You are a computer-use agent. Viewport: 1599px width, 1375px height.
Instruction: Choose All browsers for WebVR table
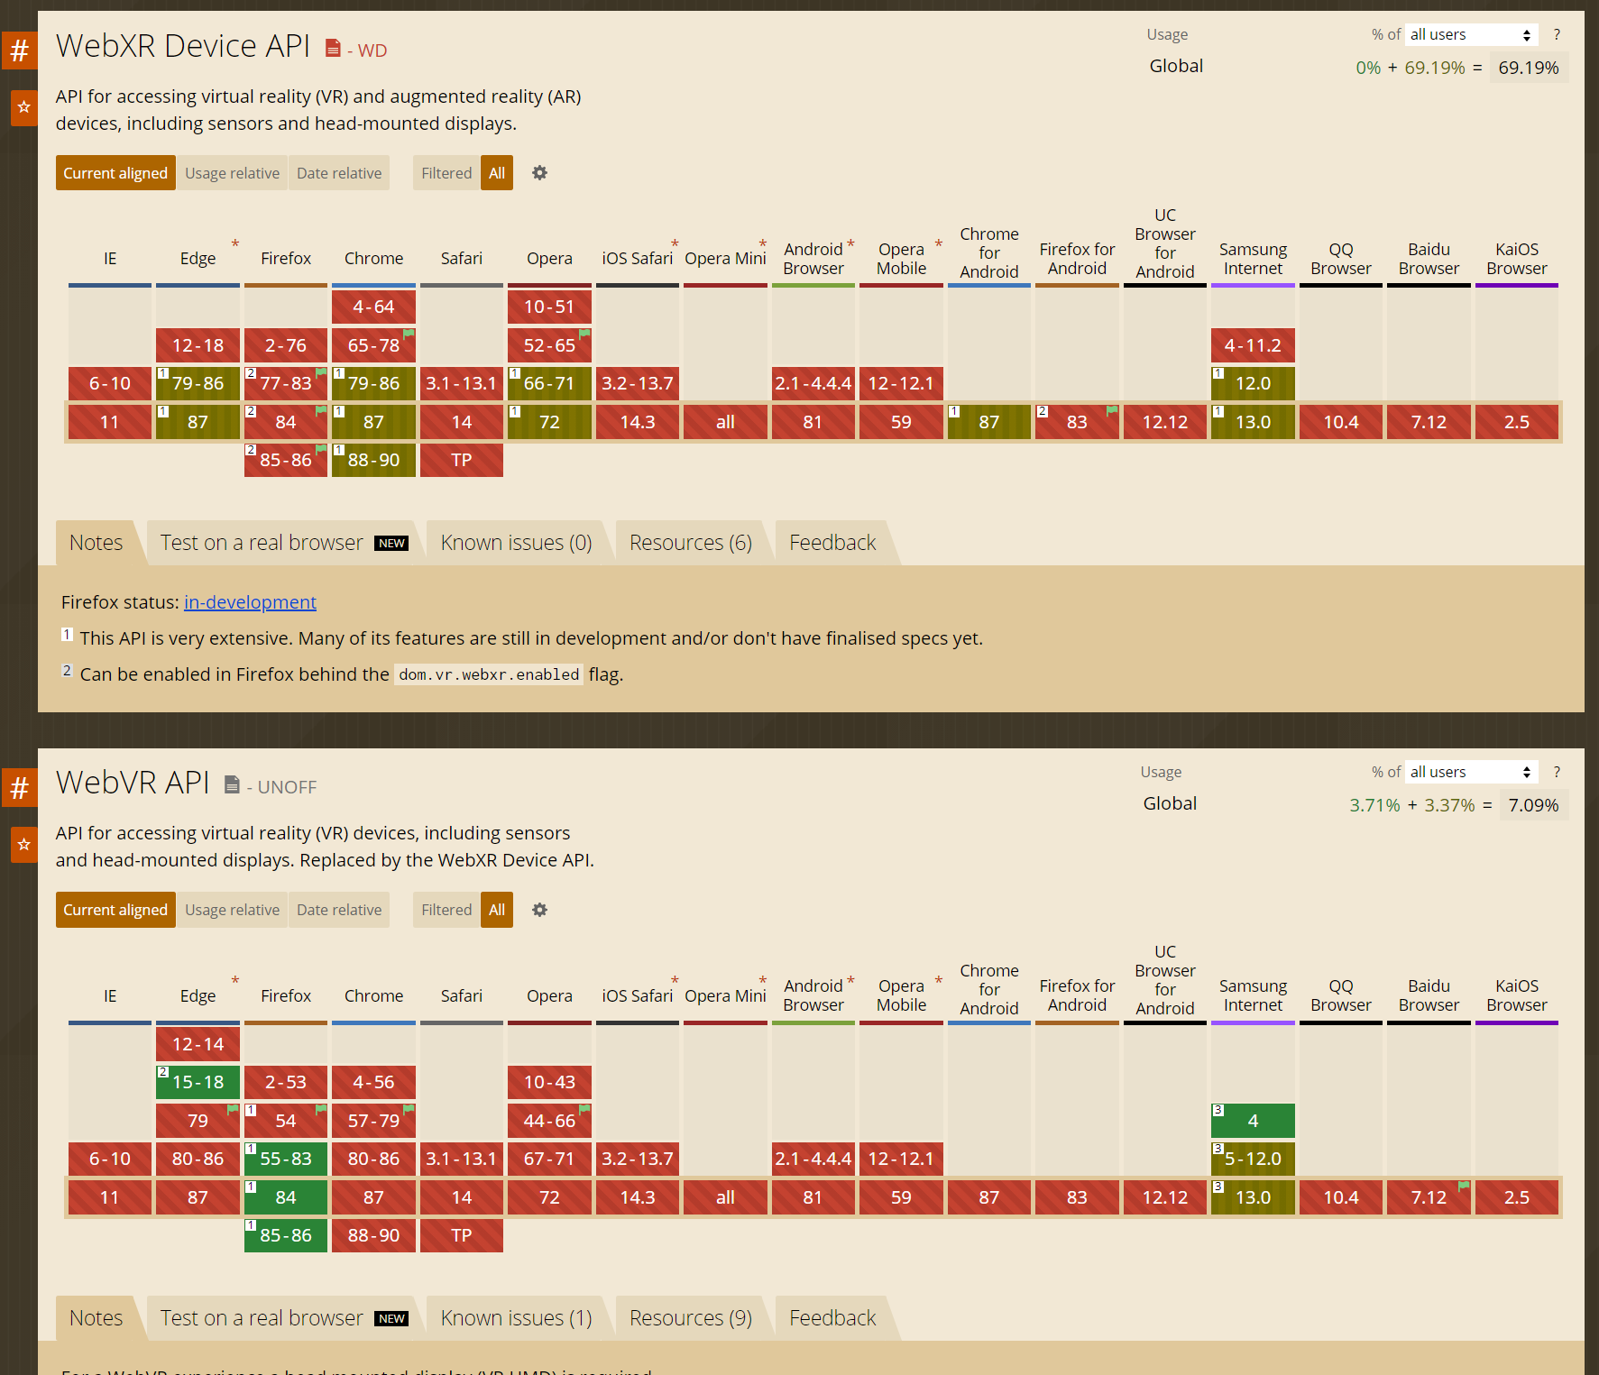tap(497, 910)
